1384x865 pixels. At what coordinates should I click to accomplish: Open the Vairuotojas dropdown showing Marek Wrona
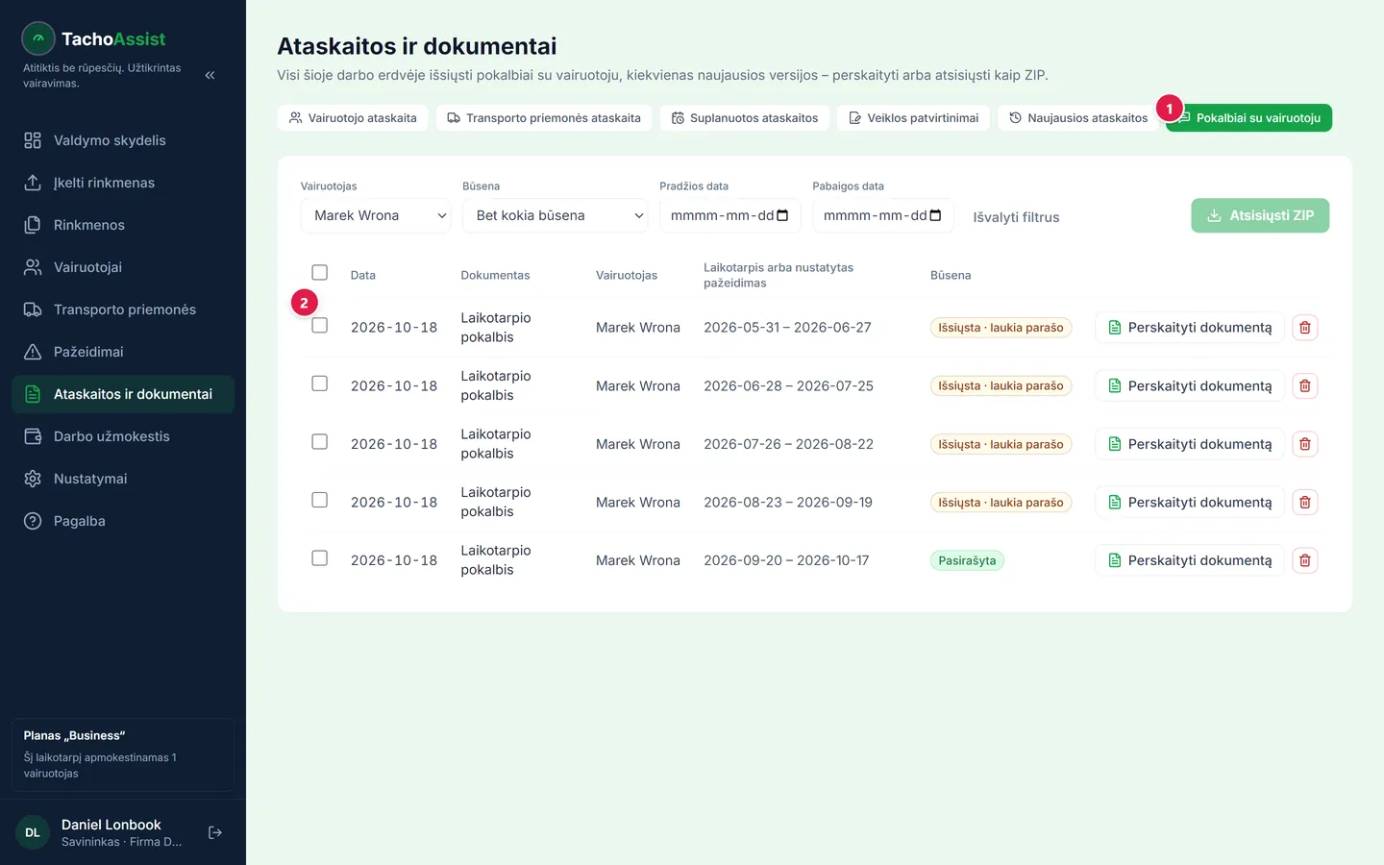click(376, 215)
